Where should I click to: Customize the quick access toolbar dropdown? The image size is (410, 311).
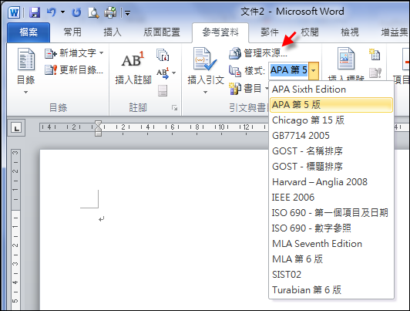[x=127, y=12]
